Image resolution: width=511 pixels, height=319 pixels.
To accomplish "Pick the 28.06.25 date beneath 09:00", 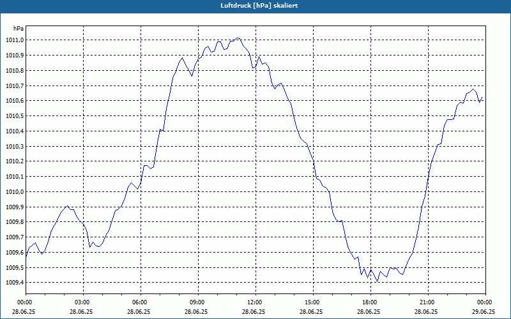I will click(196, 311).
